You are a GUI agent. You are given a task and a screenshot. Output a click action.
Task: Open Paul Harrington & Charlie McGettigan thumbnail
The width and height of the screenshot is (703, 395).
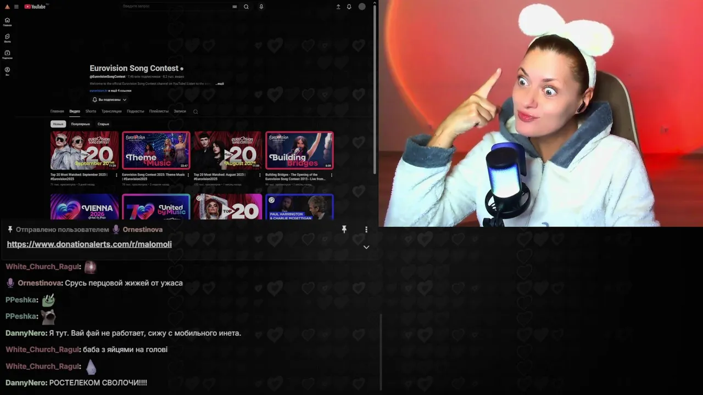click(299, 207)
